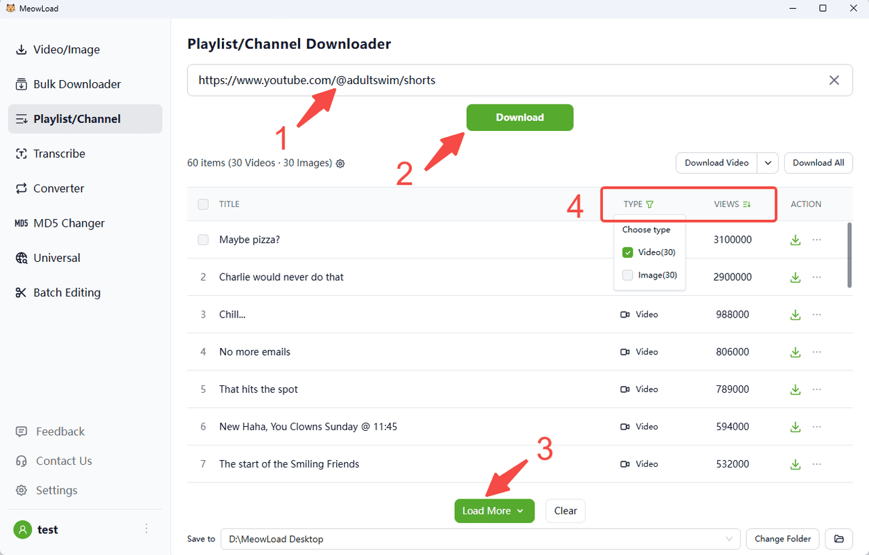The height and width of the screenshot is (555, 869).
Task: Click the vertical scrollbar of the results list
Action: coord(849,256)
